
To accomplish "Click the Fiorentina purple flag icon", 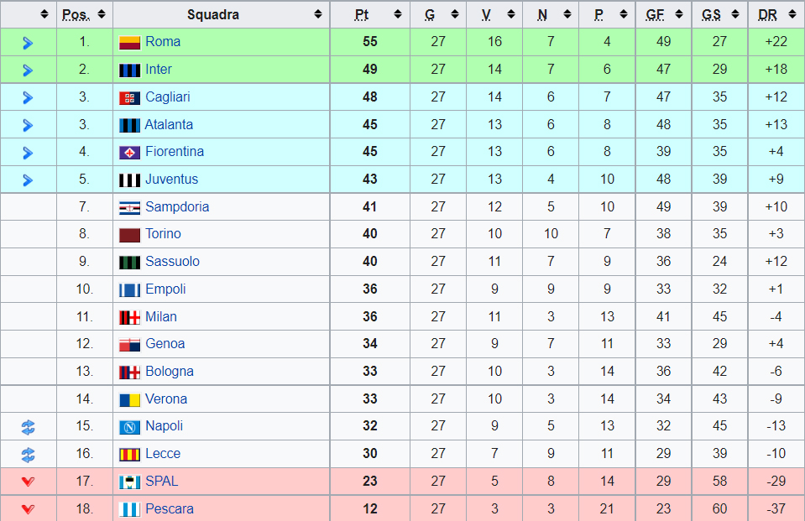I will [129, 153].
